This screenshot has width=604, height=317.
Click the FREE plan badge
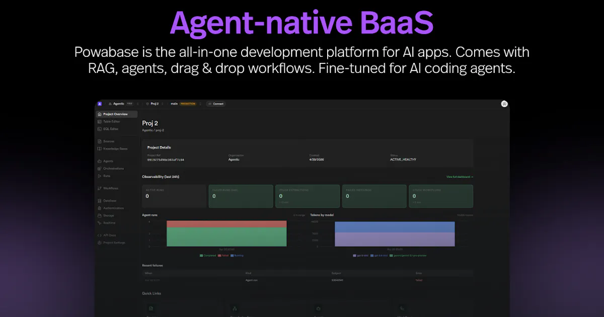pos(130,104)
